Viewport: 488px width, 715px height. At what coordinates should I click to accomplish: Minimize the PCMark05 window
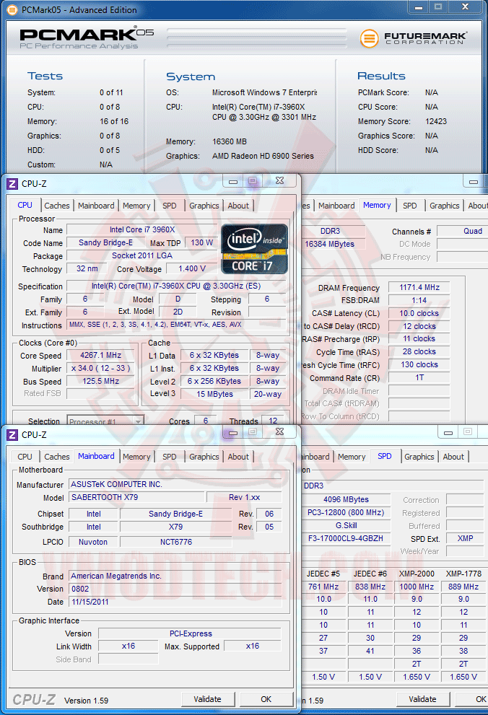(419, 7)
